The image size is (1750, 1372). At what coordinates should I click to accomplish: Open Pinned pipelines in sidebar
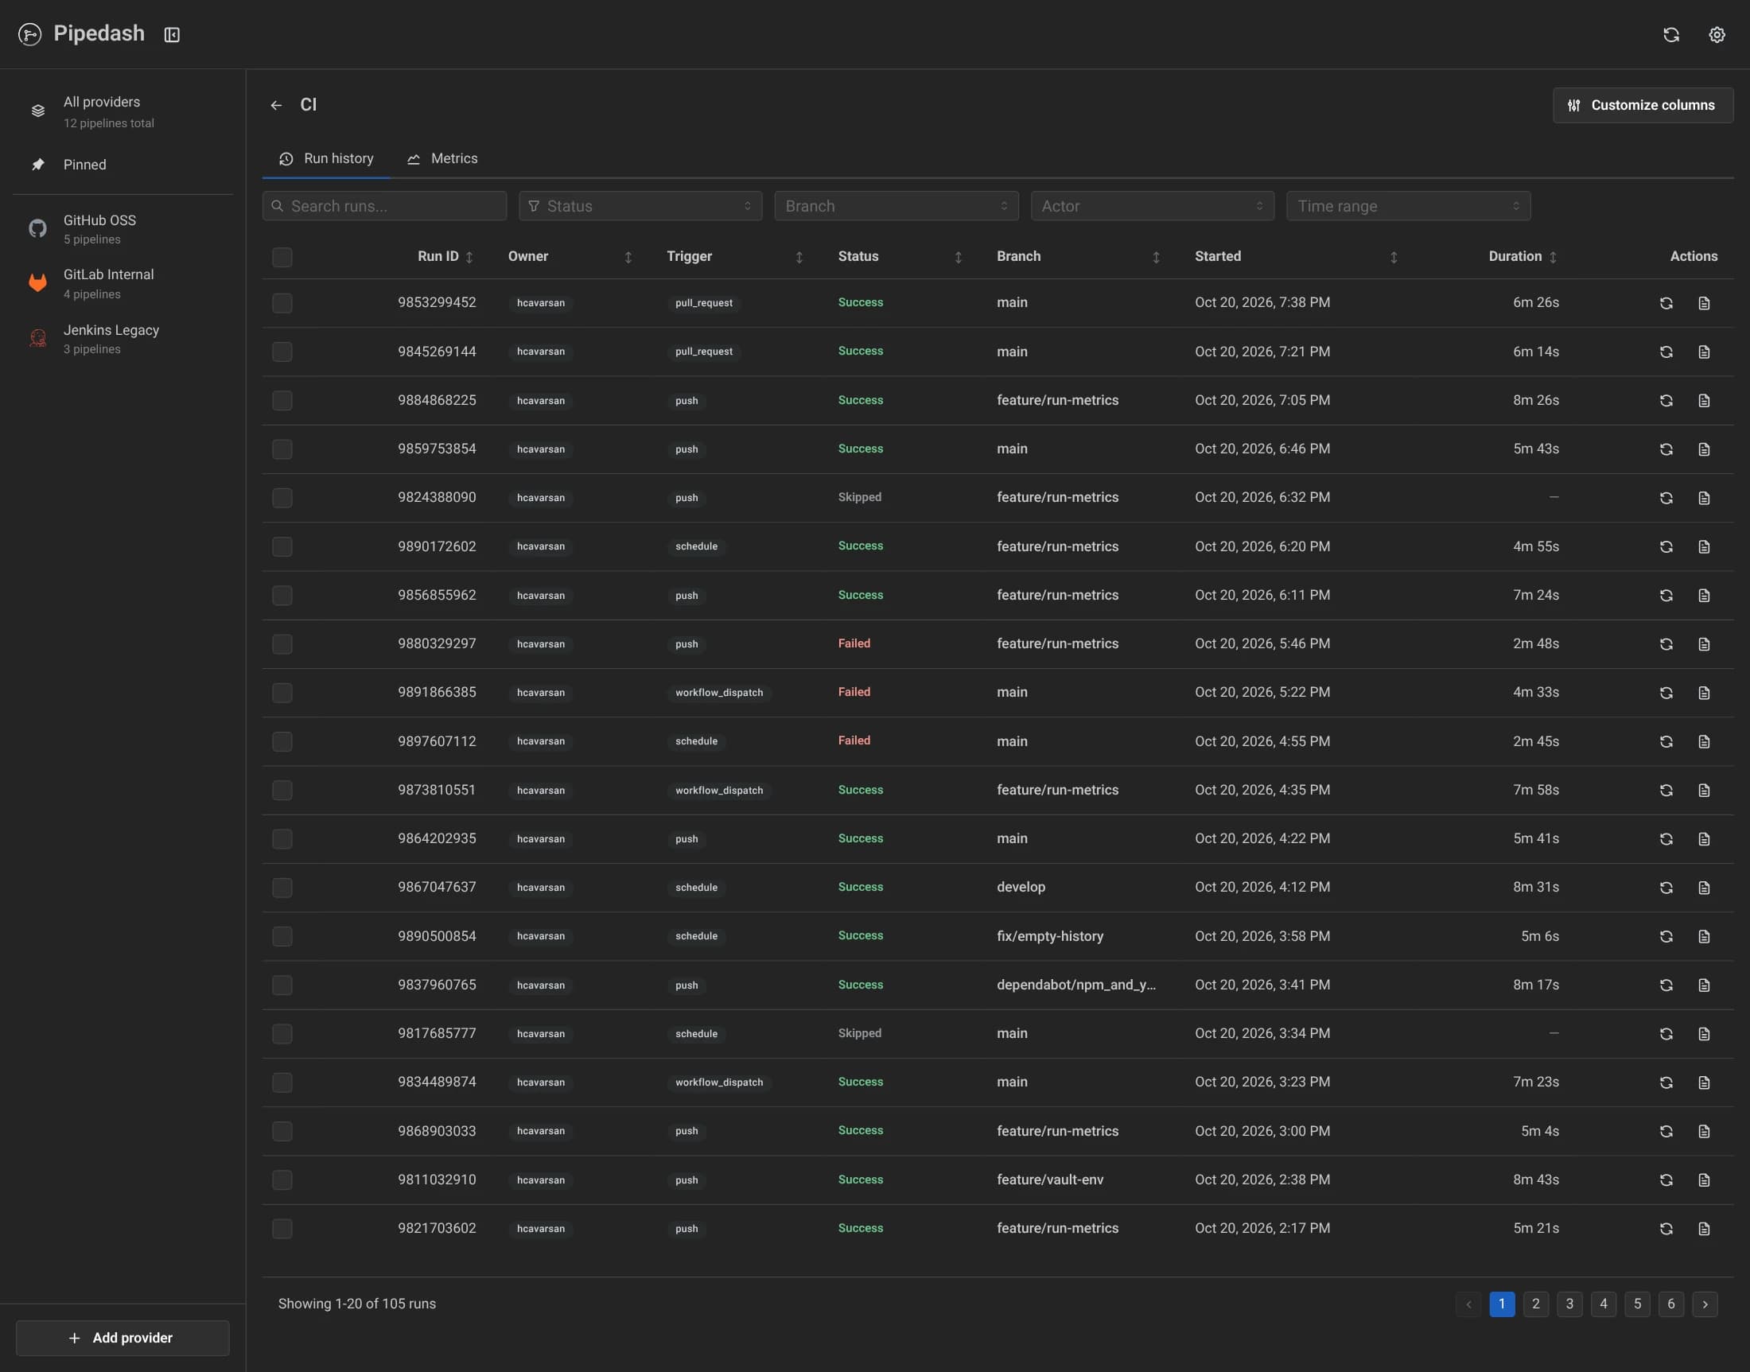pos(123,165)
